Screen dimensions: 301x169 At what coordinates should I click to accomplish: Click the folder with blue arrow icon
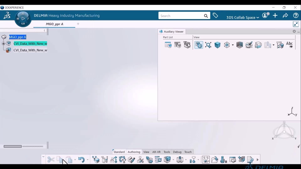click(214, 159)
